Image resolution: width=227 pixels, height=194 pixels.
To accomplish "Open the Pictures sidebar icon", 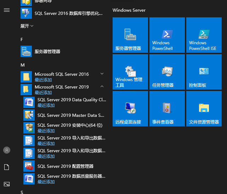I will [7, 184].
